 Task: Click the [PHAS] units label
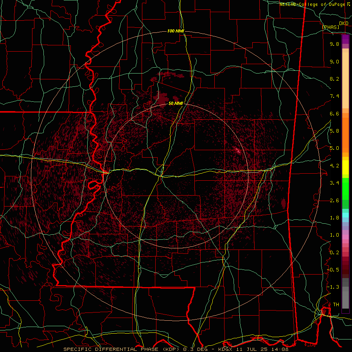[330, 27]
